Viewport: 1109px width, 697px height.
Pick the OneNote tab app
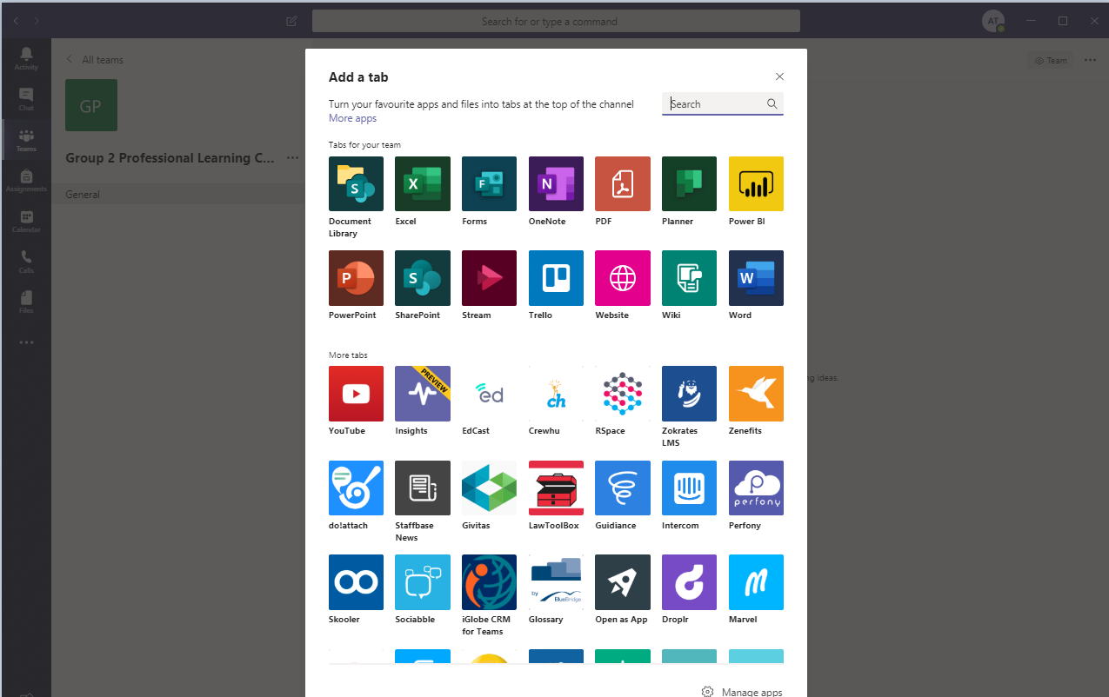556,183
